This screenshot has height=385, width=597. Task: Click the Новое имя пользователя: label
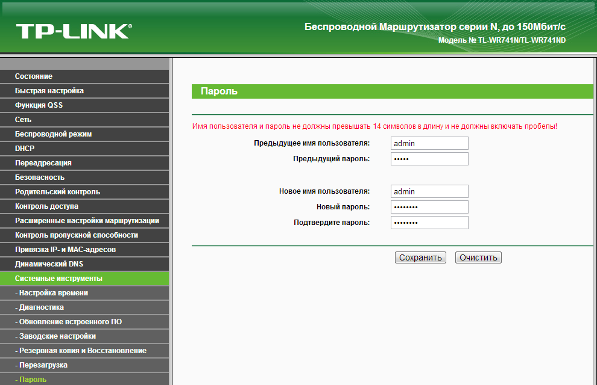click(324, 191)
